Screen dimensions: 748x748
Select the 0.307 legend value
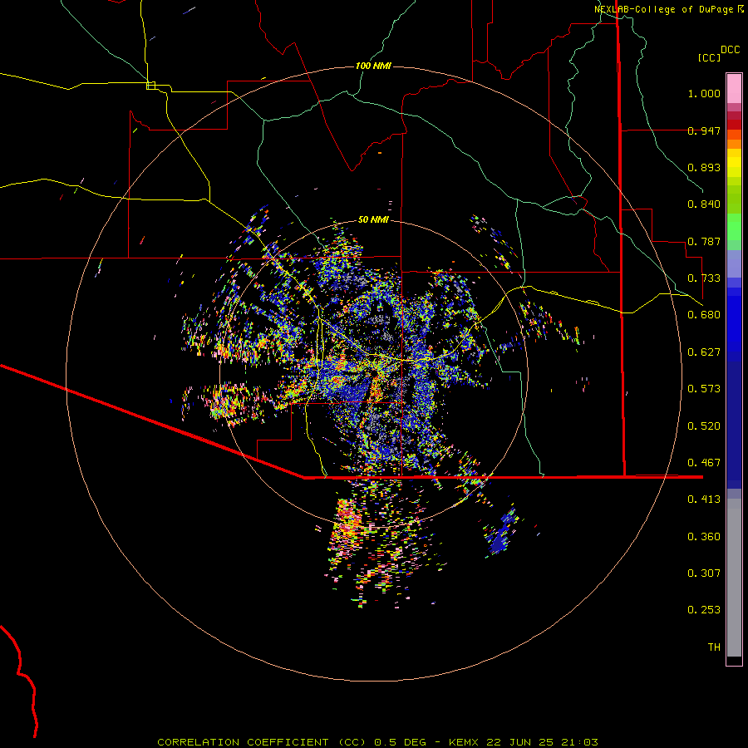tap(704, 573)
